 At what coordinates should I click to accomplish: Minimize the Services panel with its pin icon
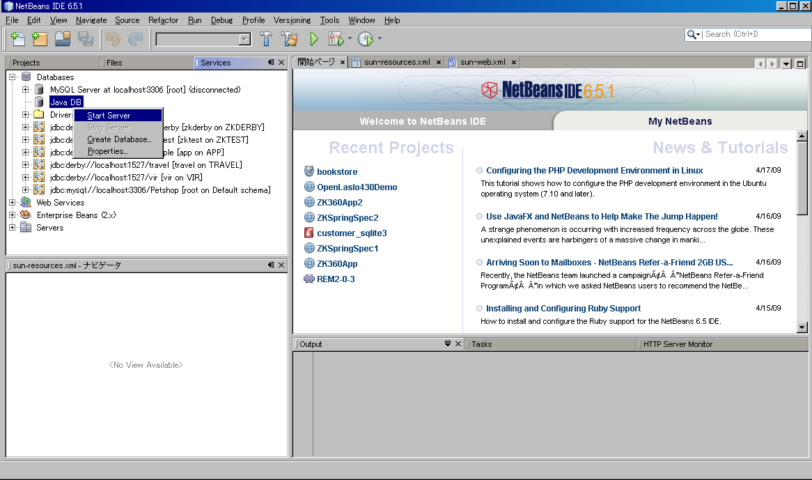(x=271, y=62)
